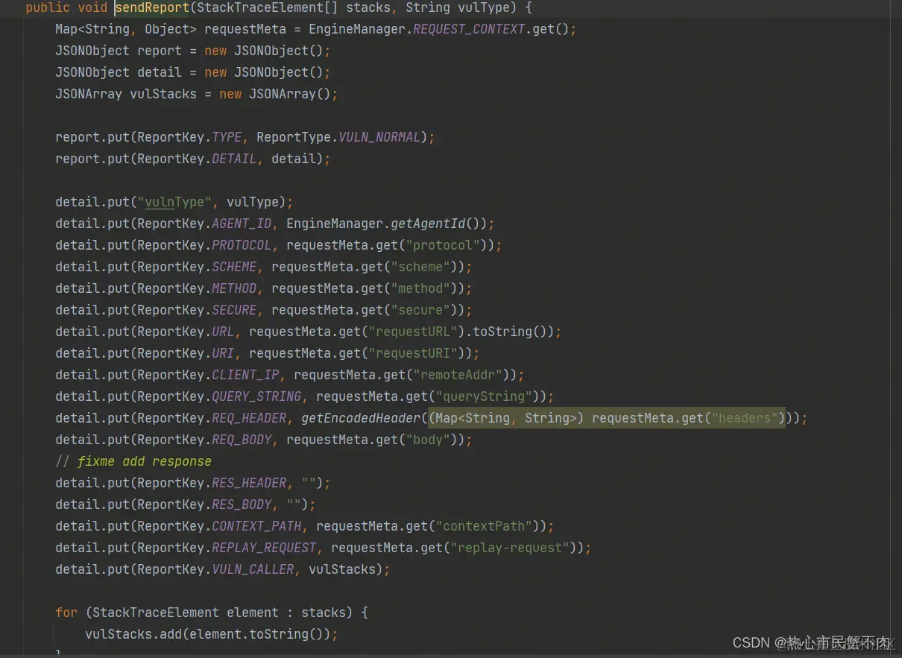
Task: Click ReportKey.REQ_BODY constant
Action: tap(204, 440)
